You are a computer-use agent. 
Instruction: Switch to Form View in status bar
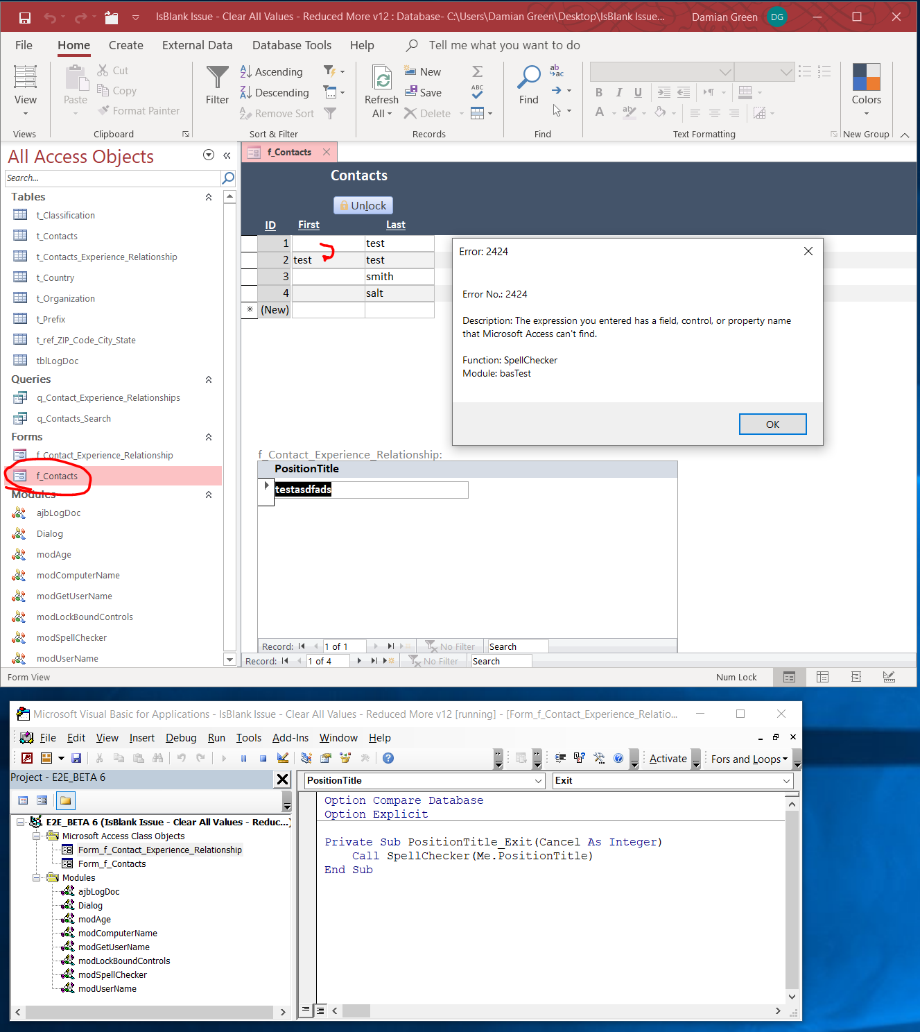tap(790, 677)
